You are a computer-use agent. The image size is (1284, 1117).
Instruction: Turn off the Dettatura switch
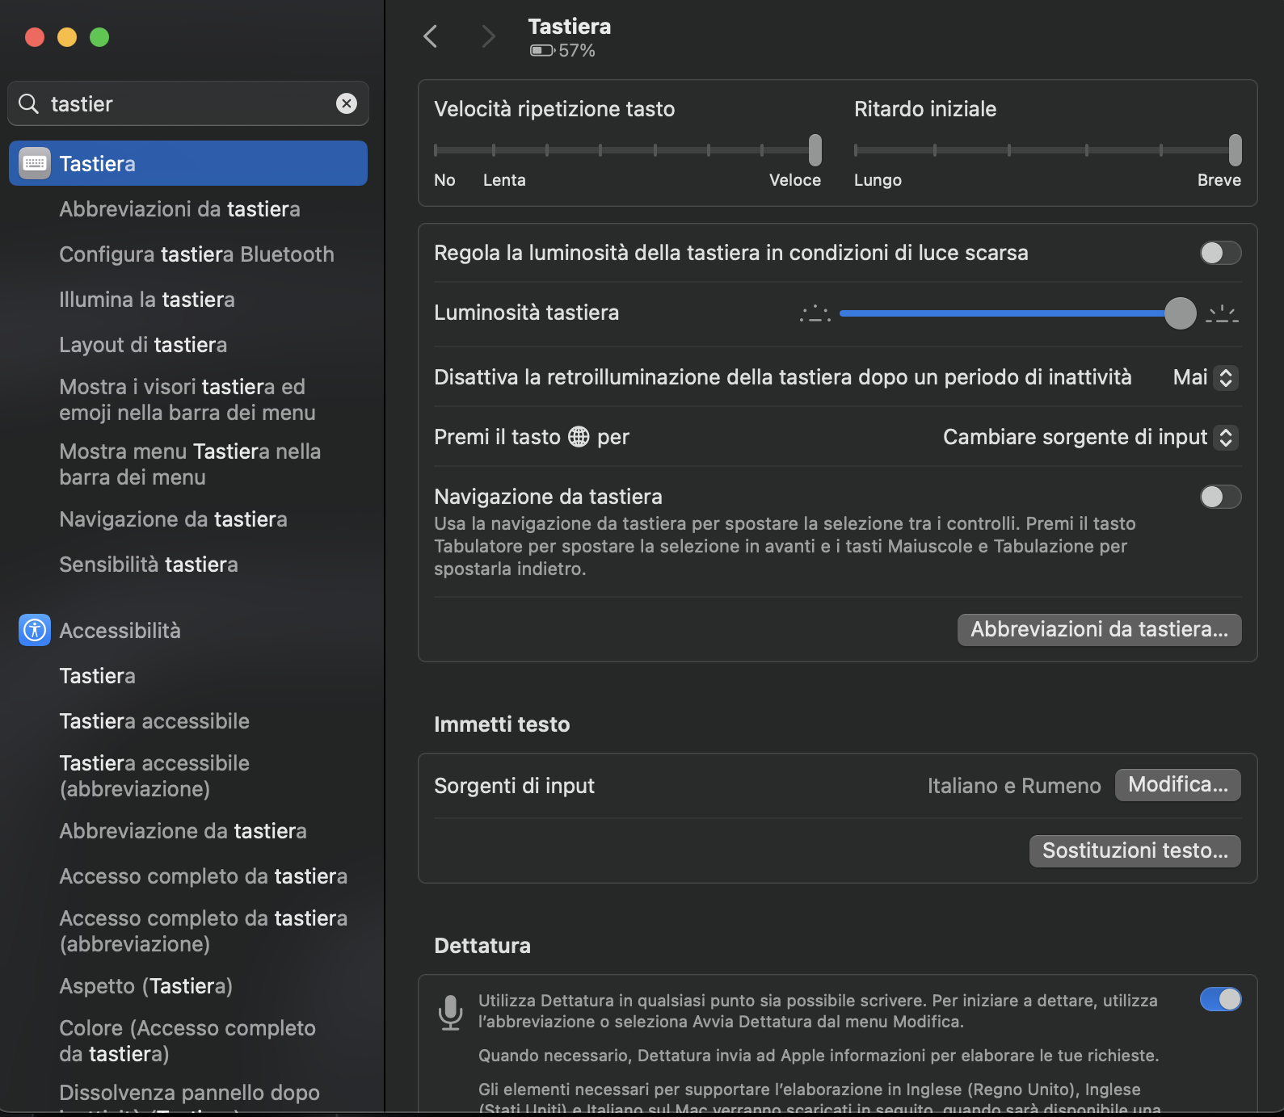click(1220, 999)
